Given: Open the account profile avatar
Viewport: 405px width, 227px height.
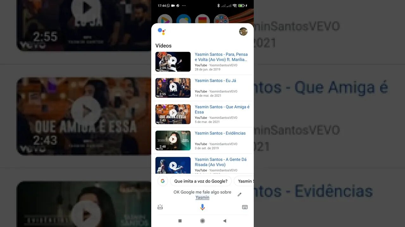Looking at the screenshot, I should tap(243, 32).
